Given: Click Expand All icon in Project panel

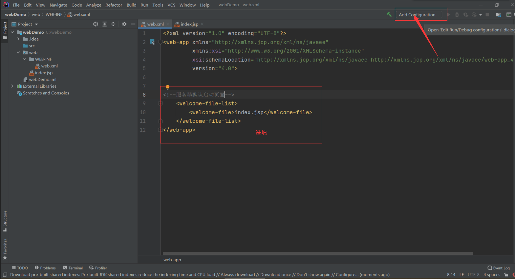Looking at the screenshot, I should tap(104, 24).
